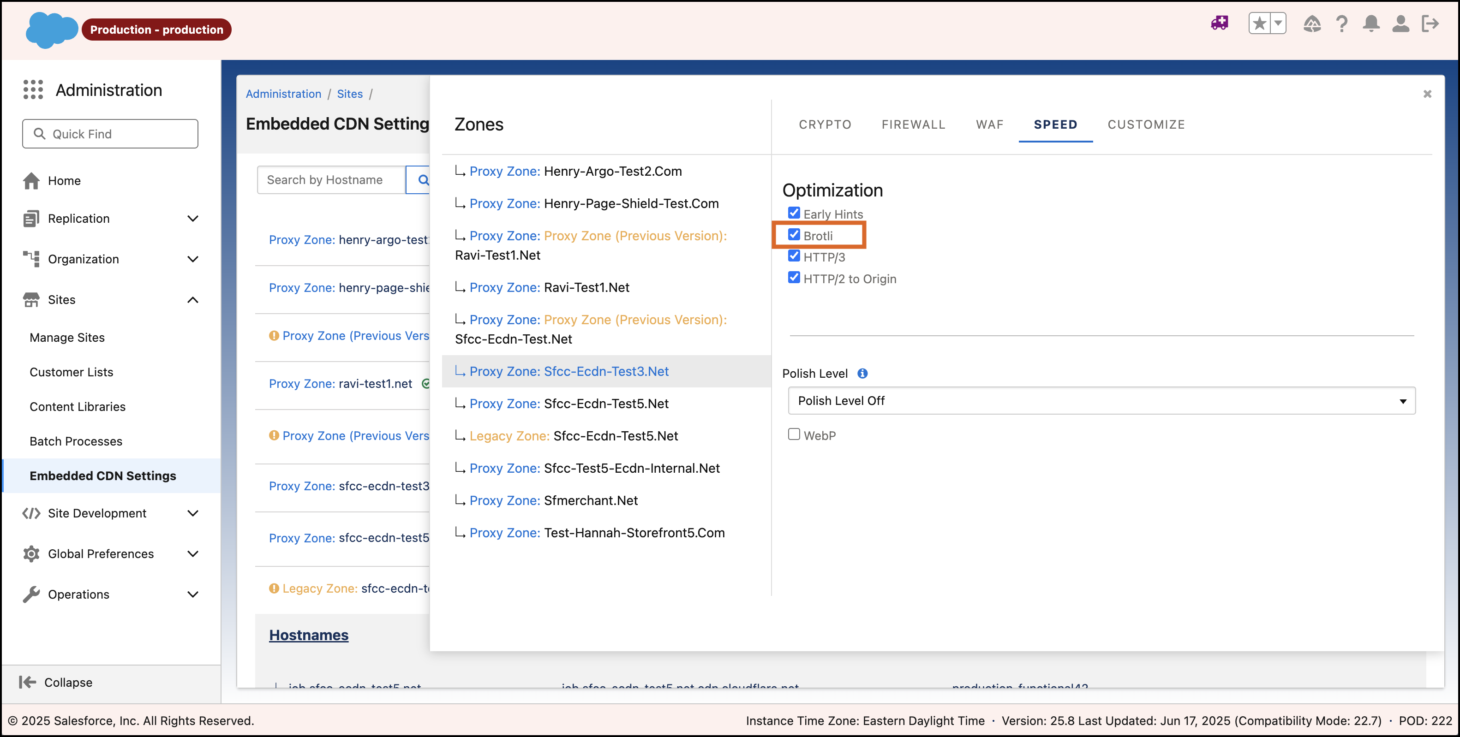
Task: Open the Trailhead cloud icon in the header
Action: tap(1312, 23)
